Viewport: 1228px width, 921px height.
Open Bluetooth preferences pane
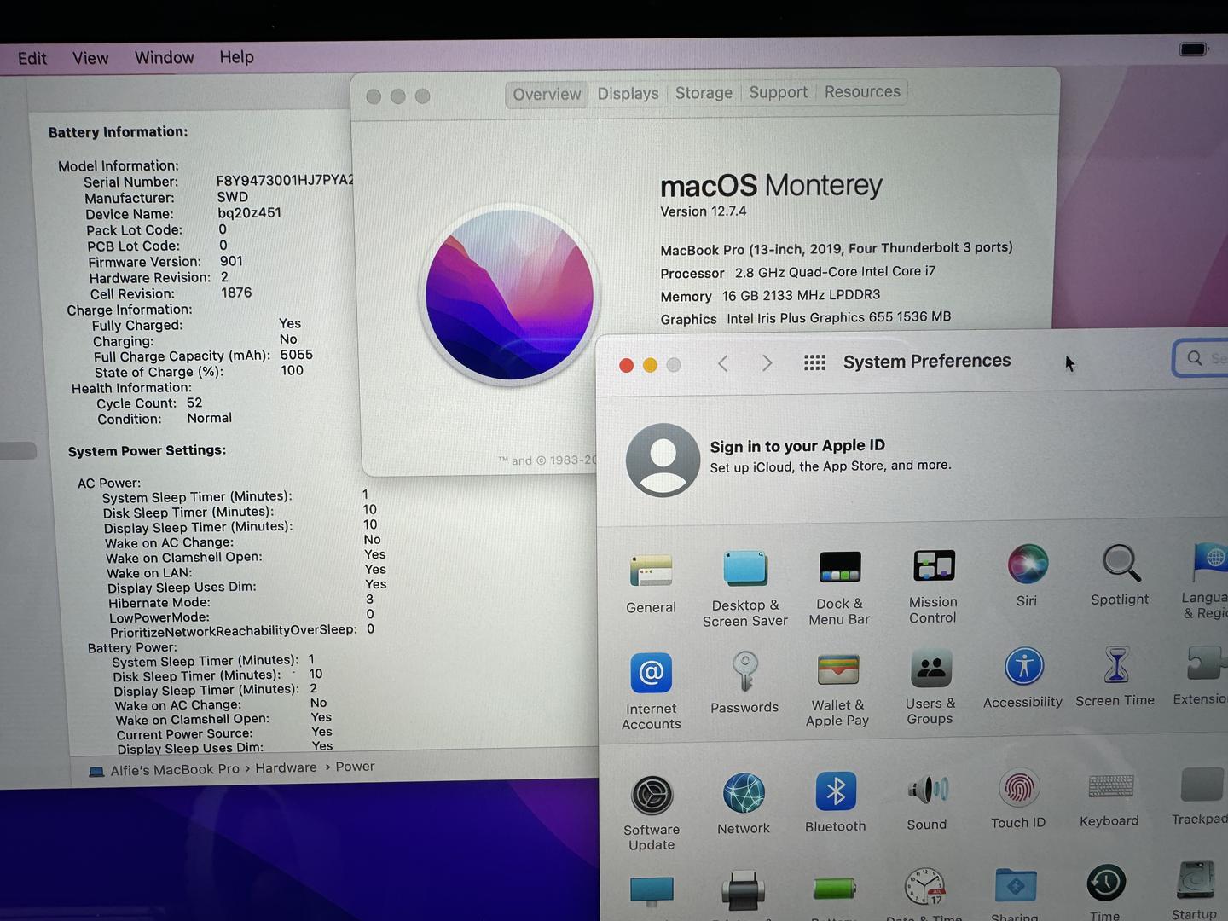click(x=836, y=802)
